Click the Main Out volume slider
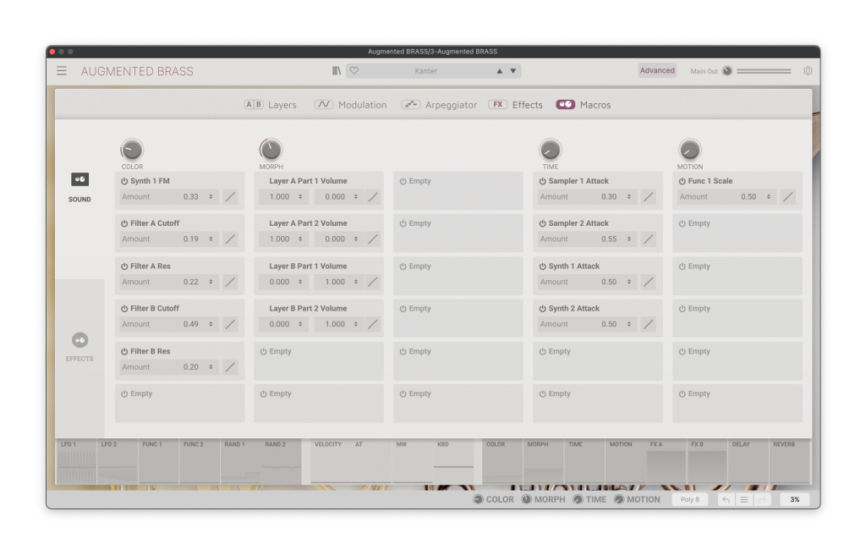Image resolution: width=866 pixels, height=555 pixels. pos(763,71)
